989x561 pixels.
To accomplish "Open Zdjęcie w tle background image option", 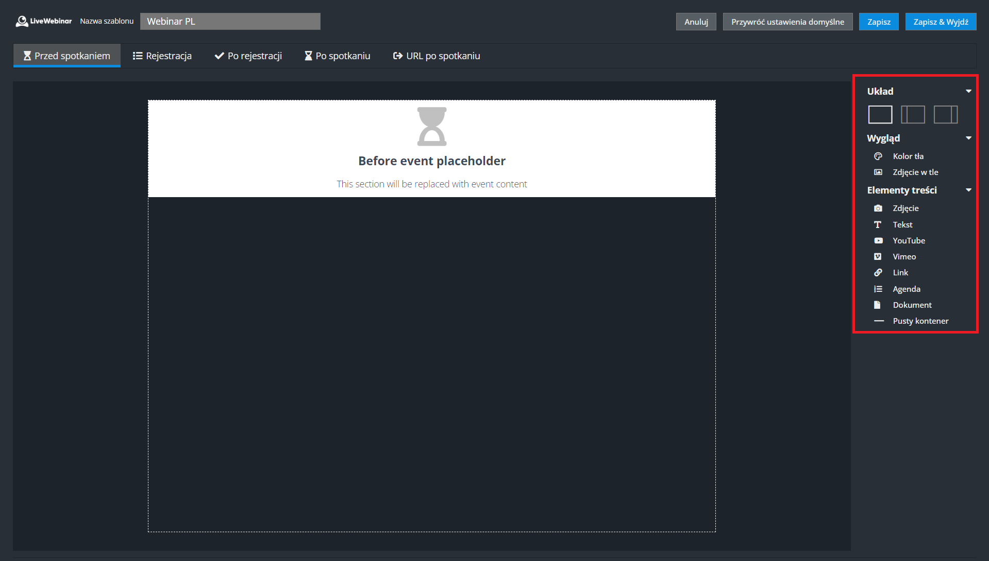I will [915, 172].
